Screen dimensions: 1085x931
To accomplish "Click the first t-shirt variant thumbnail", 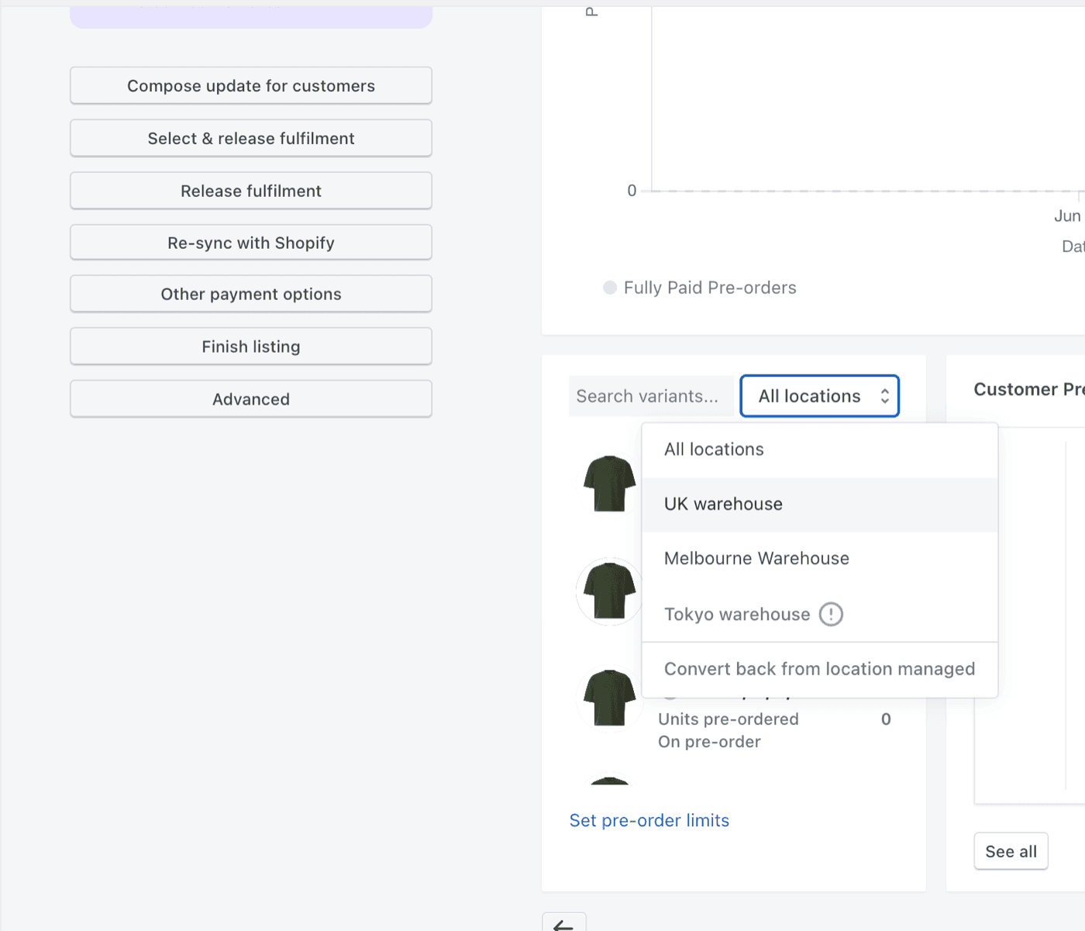I will [x=610, y=484].
